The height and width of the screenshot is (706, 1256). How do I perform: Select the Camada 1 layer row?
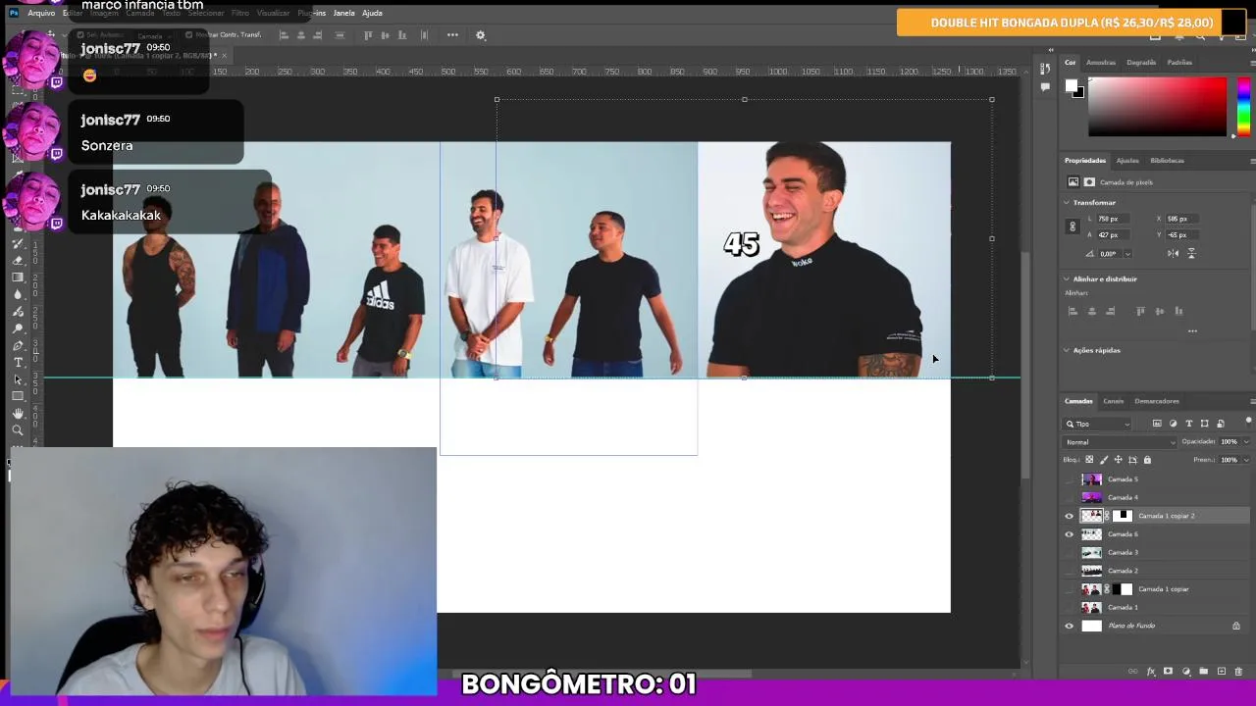click(x=1156, y=608)
